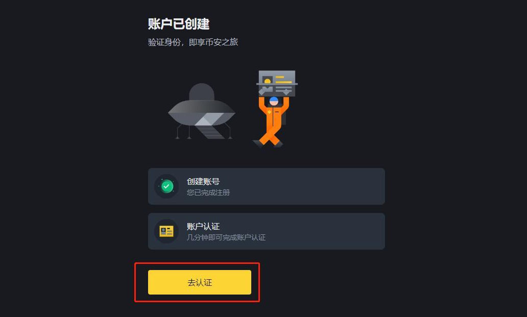Open the 账户认证 step card

tap(266, 231)
